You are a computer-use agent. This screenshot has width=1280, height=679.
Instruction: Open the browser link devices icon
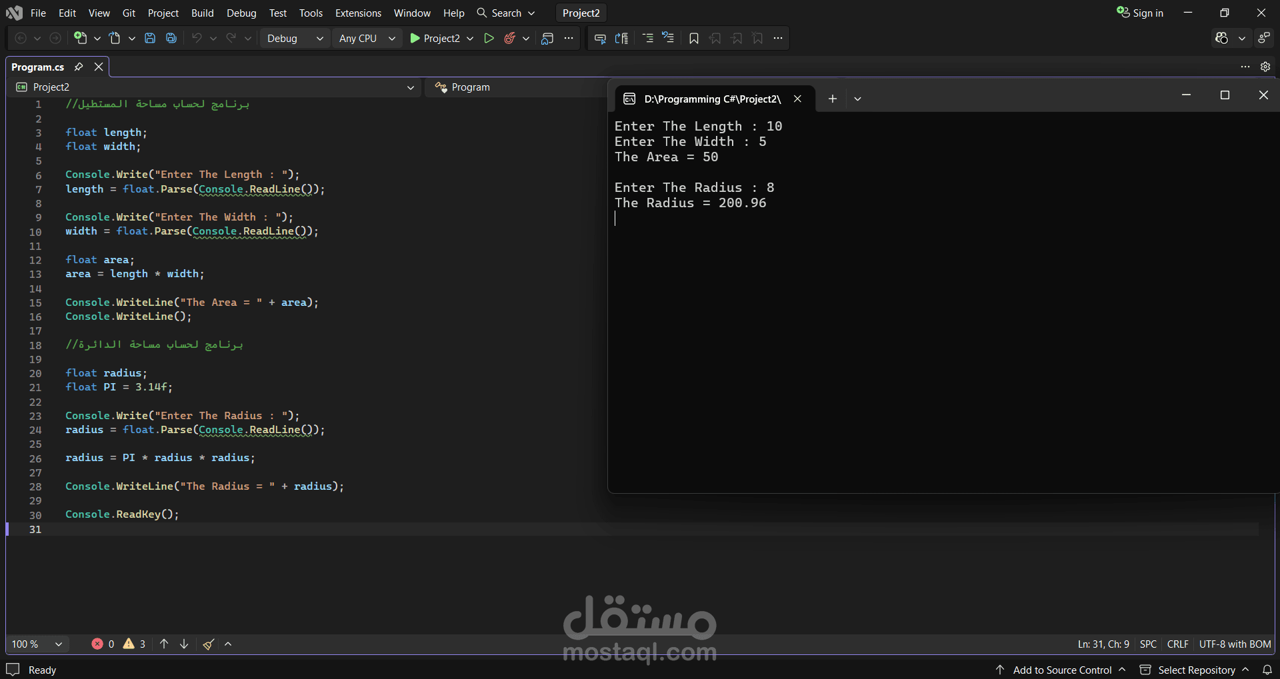click(x=547, y=38)
